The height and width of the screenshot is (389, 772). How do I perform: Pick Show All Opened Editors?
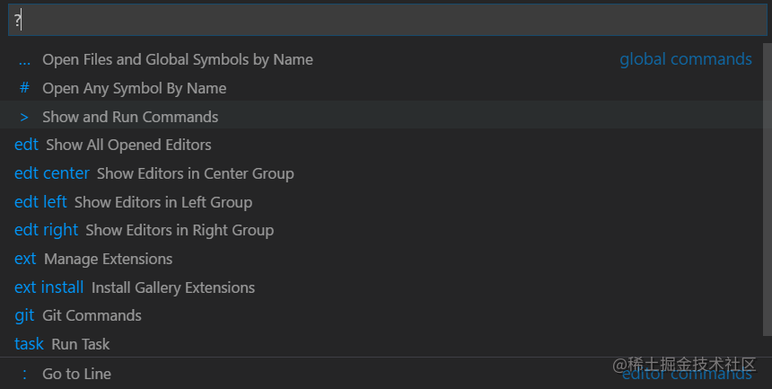point(128,145)
